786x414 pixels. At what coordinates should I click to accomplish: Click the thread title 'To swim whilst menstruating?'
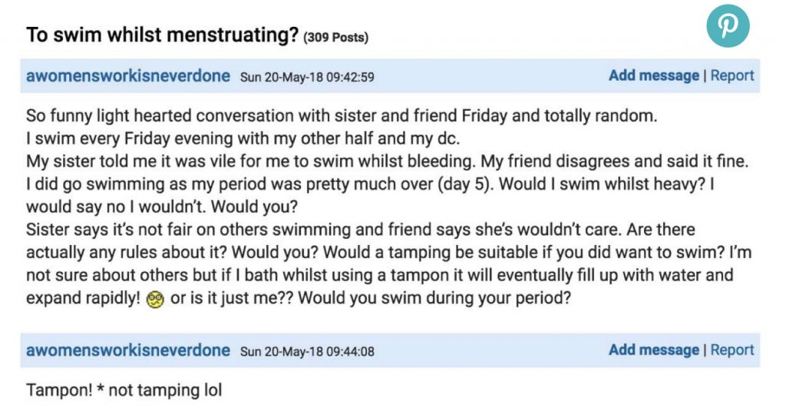click(163, 35)
